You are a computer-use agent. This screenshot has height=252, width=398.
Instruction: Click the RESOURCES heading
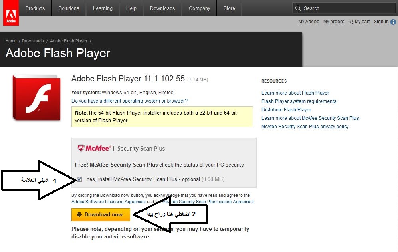[274, 81]
